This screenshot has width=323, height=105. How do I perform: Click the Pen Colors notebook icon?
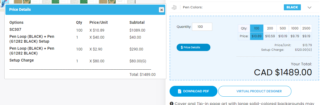[x=174, y=7]
